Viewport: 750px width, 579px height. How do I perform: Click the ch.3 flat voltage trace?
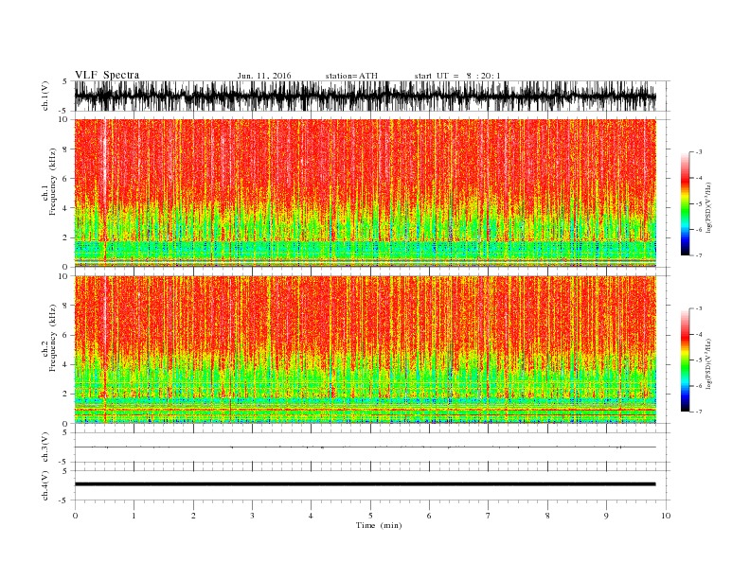(365, 447)
